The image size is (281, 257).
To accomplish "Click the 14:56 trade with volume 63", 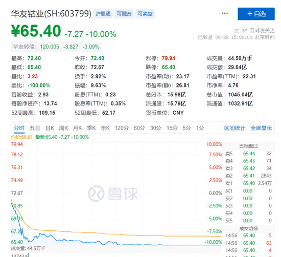I will [x=248, y=243].
